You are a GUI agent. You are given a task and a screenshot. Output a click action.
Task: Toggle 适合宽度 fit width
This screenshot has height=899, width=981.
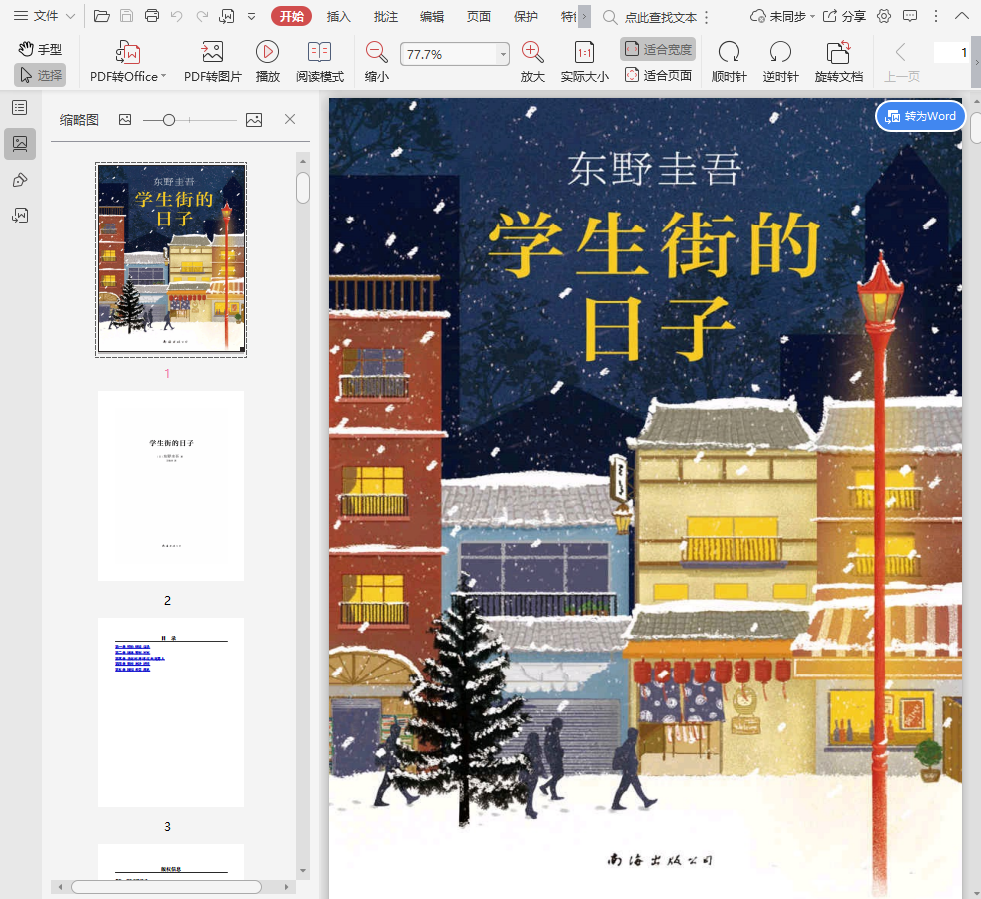(x=658, y=49)
